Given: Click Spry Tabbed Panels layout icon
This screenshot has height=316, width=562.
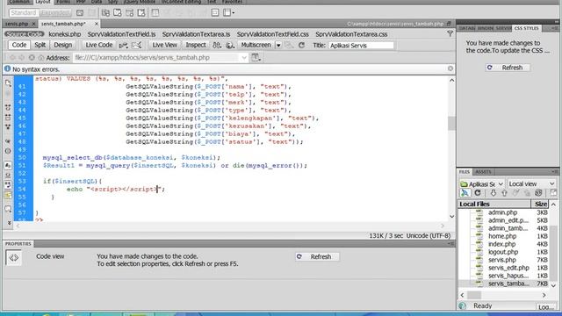Looking at the screenshot, I should click(x=118, y=13).
